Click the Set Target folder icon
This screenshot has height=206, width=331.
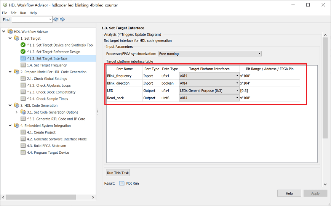(x=16, y=39)
